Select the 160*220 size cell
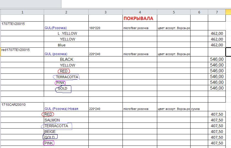Image resolution: width=231 pixels, height=148 pixels. [105, 26]
